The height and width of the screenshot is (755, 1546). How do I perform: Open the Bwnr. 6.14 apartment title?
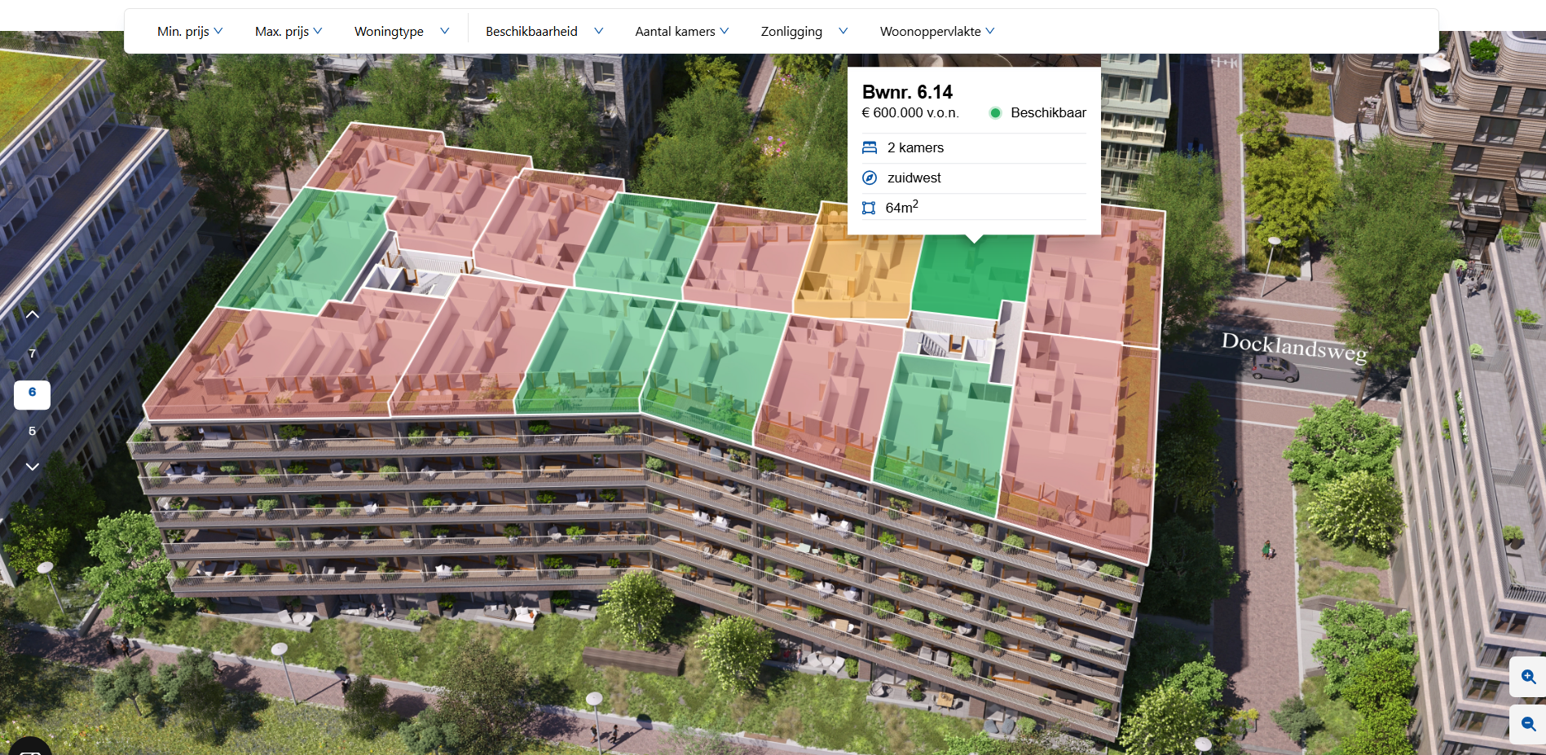[907, 92]
